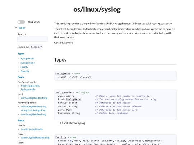The image size is (194, 145).
Task: Jump to the Procs sidebar section
Action: pos(21,77)
